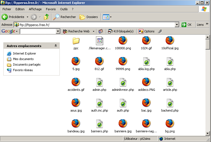Open the Edition menu
The height and width of the screenshot is (142, 211).
point(20,9)
